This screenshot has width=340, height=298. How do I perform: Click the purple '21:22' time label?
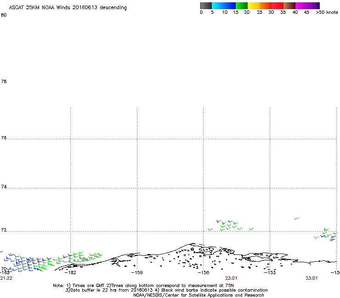(x=6, y=278)
